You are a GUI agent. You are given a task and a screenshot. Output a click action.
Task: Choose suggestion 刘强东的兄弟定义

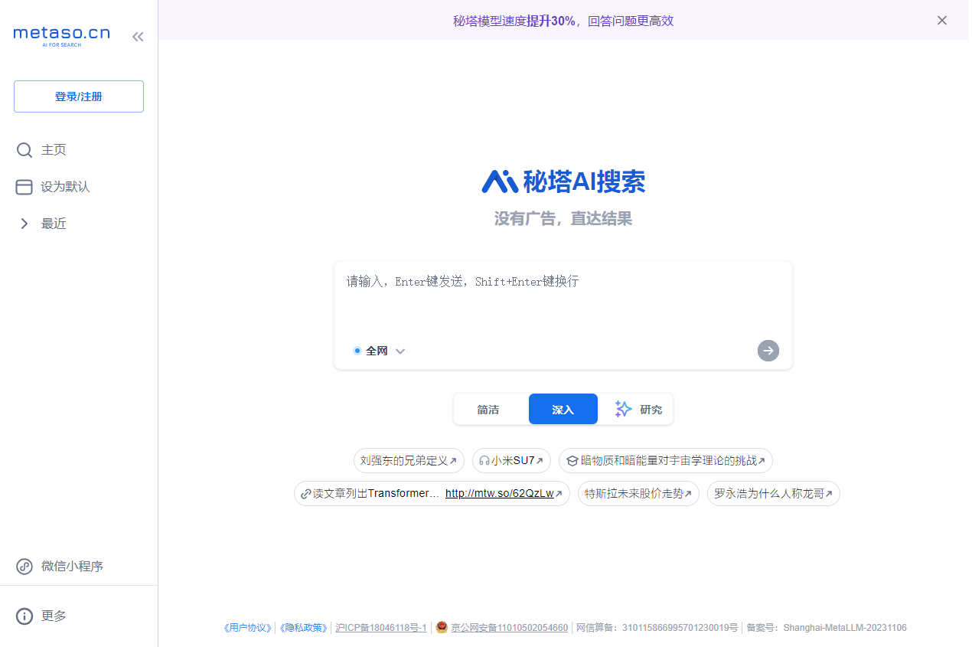409,461
